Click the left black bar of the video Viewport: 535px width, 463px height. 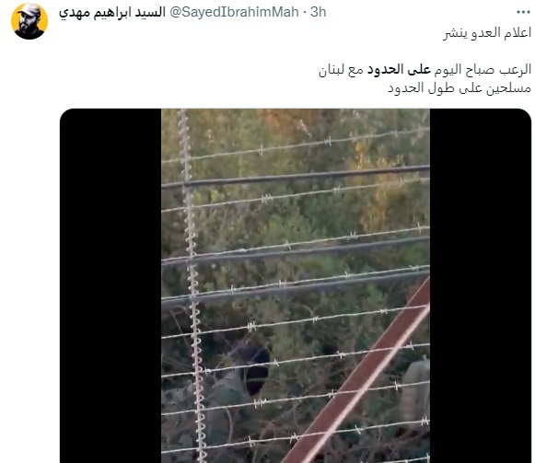click(110, 285)
